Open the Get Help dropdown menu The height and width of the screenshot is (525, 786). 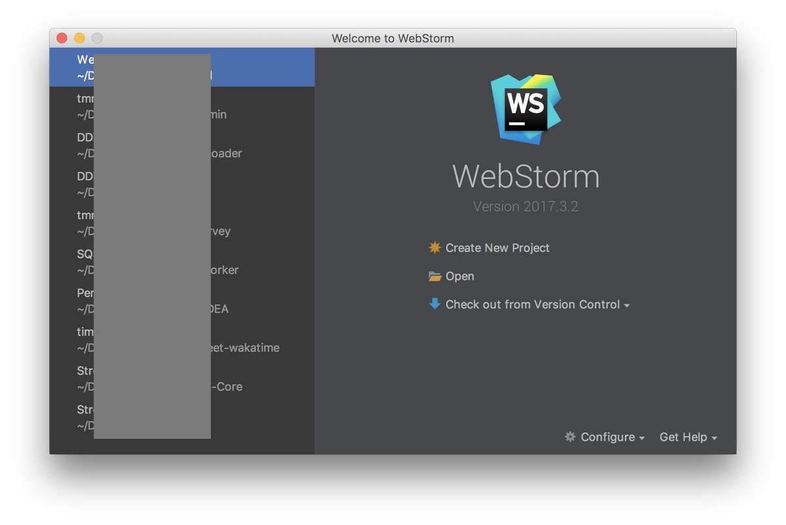pyautogui.click(x=688, y=437)
